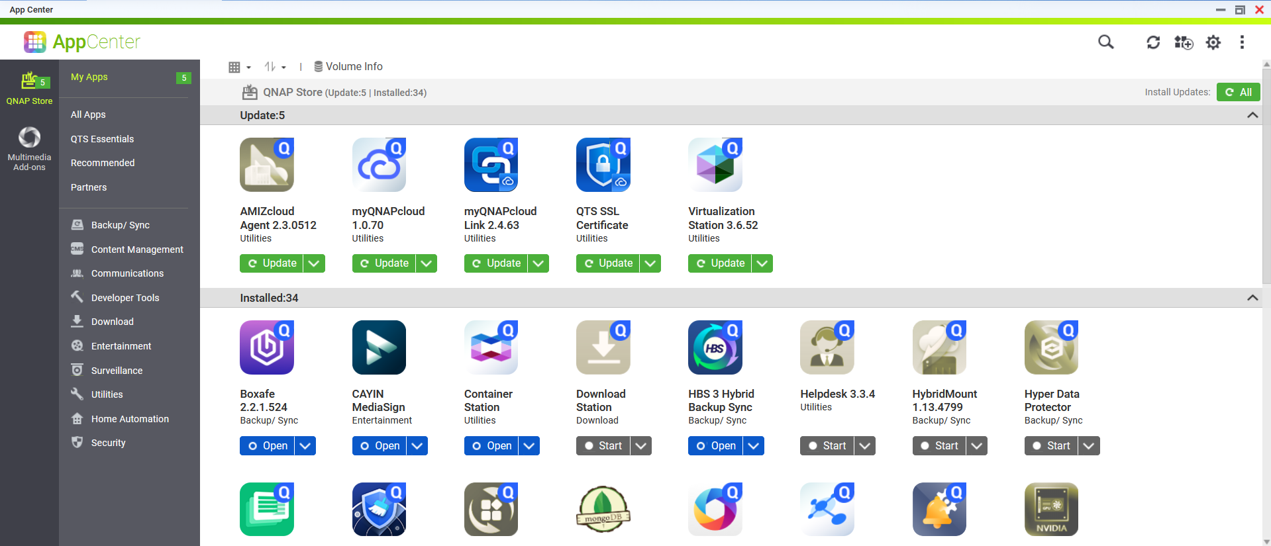Click the CAYIN MediaSign app icon
The image size is (1271, 546).
[x=379, y=347]
